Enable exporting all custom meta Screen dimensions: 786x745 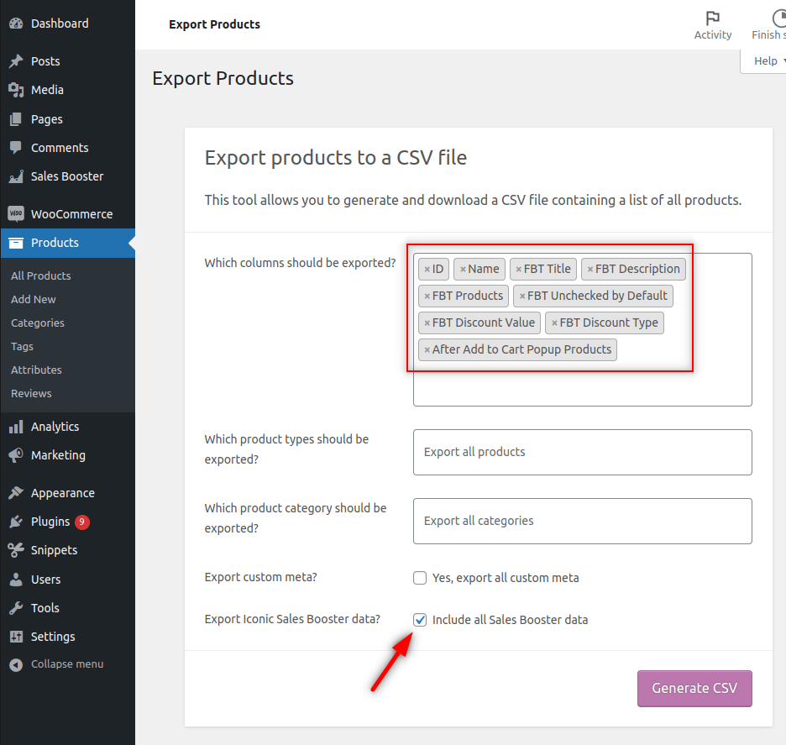click(x=420, y=578)
